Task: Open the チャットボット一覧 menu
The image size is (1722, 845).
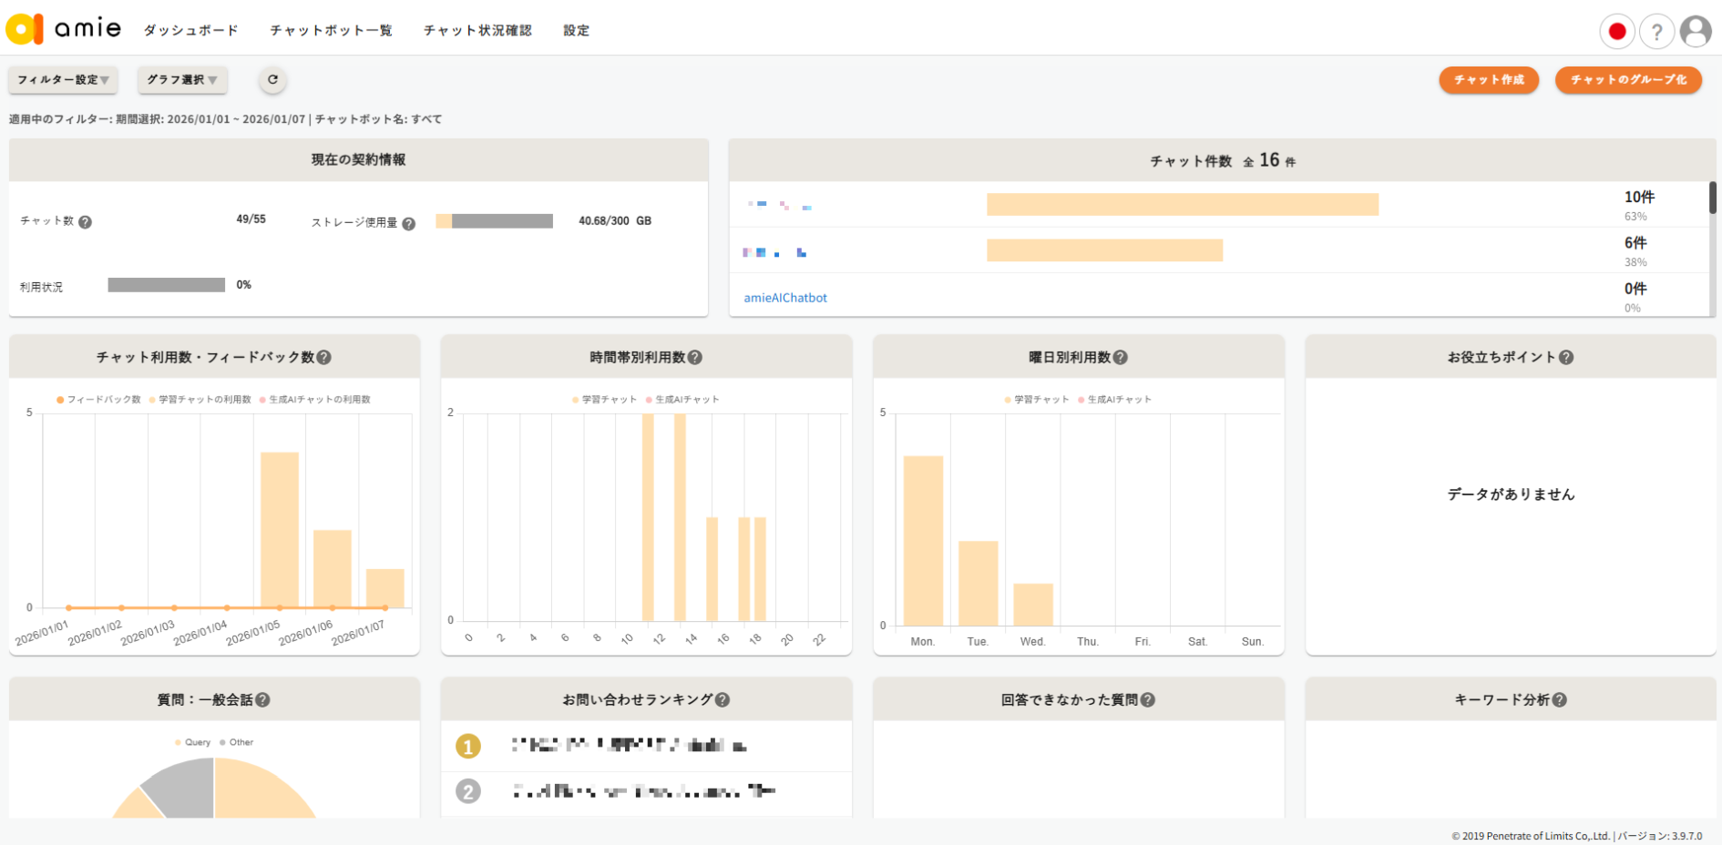Action: click(x=331, y=31)
